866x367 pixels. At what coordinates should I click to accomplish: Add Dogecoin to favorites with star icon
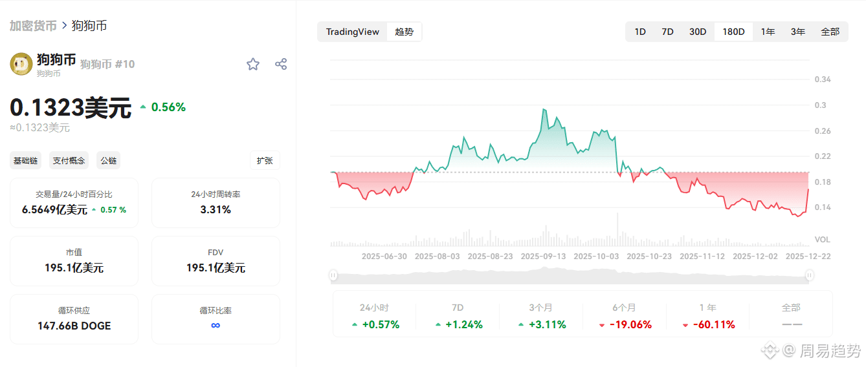coord(253,64)
